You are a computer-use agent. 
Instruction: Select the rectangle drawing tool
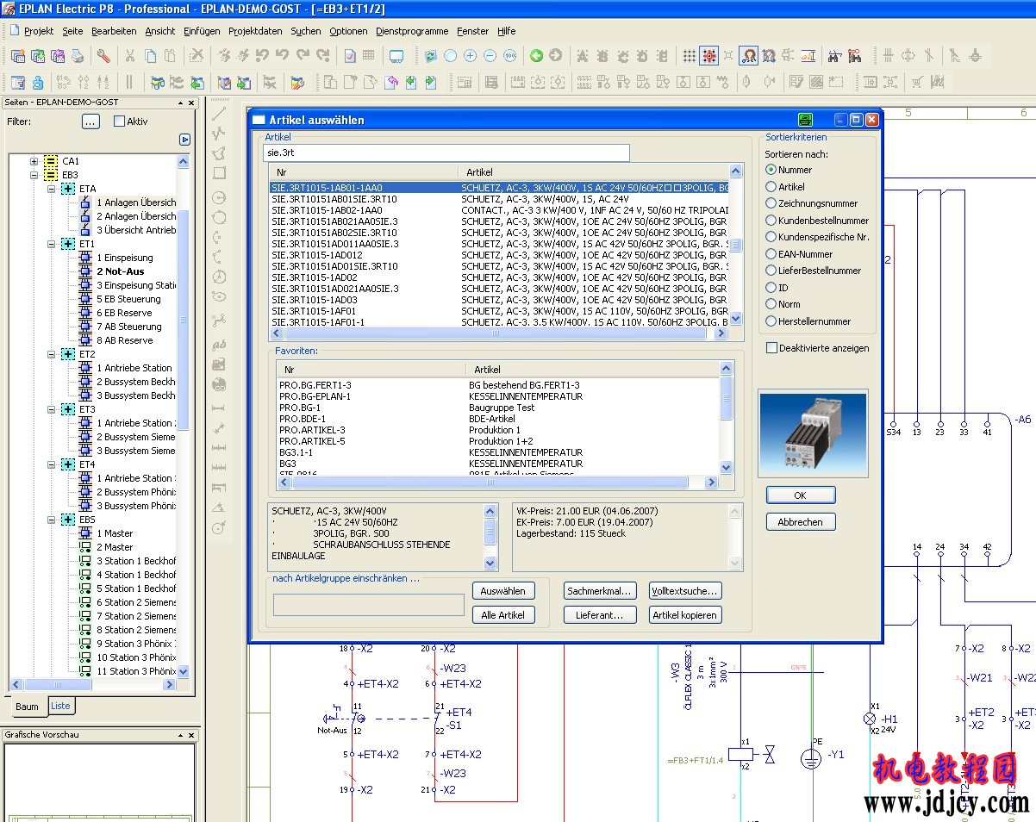pos(219,173)
